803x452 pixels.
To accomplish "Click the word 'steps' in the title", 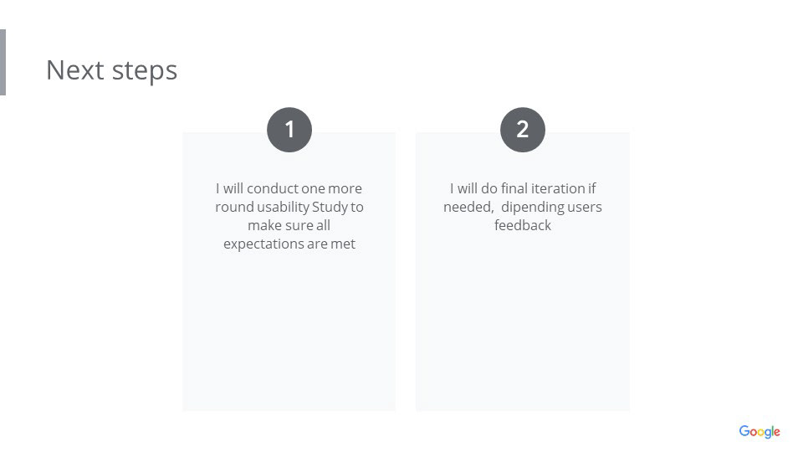I will click(145, 71).
